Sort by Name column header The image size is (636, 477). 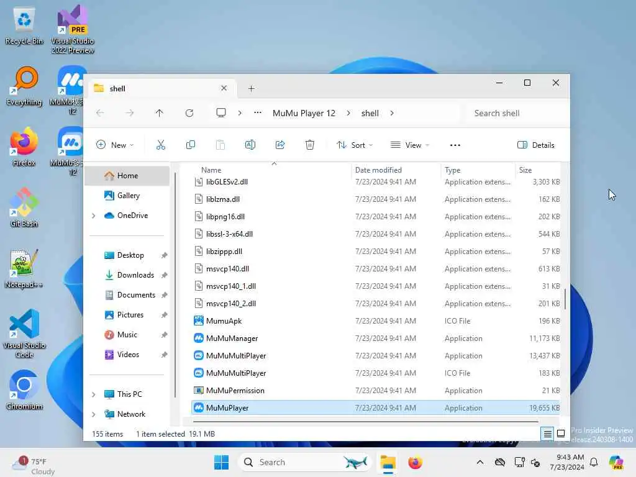tap(211, 170)
